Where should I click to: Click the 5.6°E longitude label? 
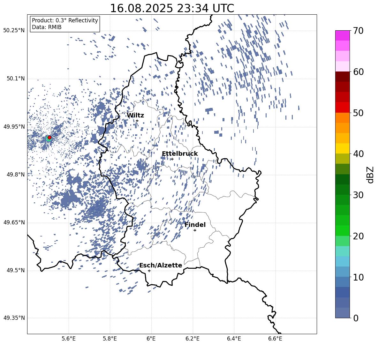[69, 339]
